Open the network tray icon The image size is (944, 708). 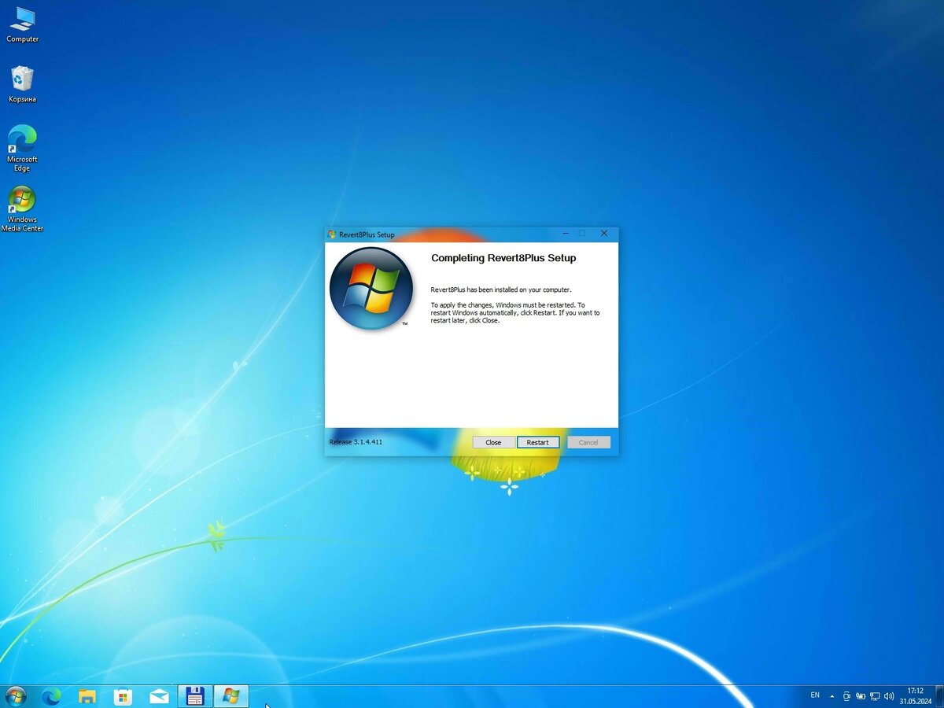pyautogui.click(x=875, y=696)
